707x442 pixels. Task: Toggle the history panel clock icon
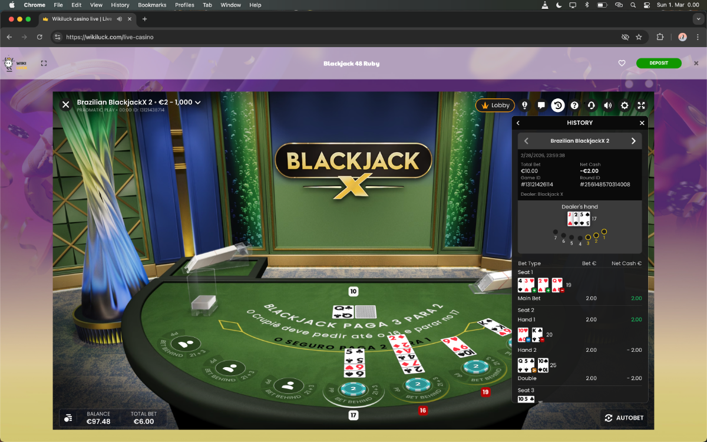pyautogui.click(x=557, y=105)
